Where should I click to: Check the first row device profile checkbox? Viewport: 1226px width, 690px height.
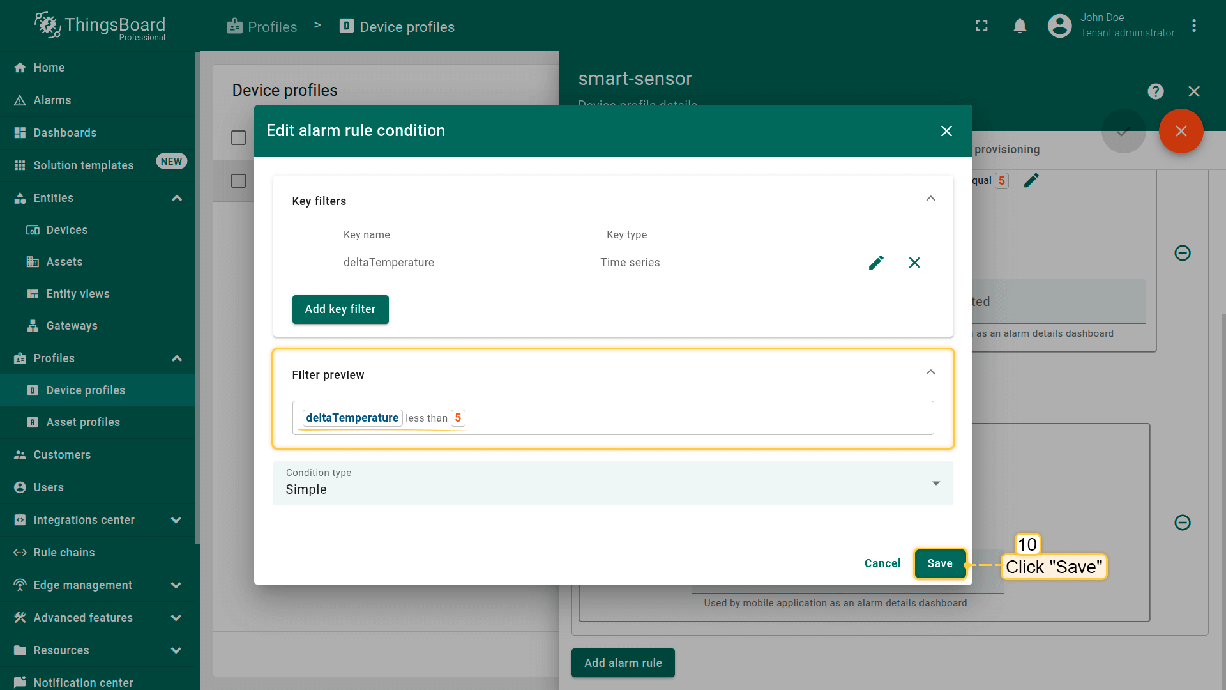coord(238,181)
